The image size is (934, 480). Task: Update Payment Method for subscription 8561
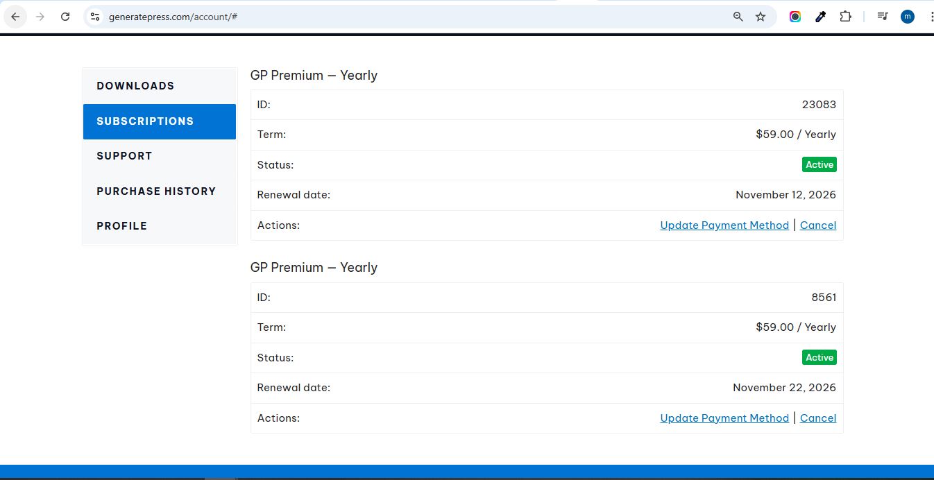pyautogui.click(x=724, y=418)
